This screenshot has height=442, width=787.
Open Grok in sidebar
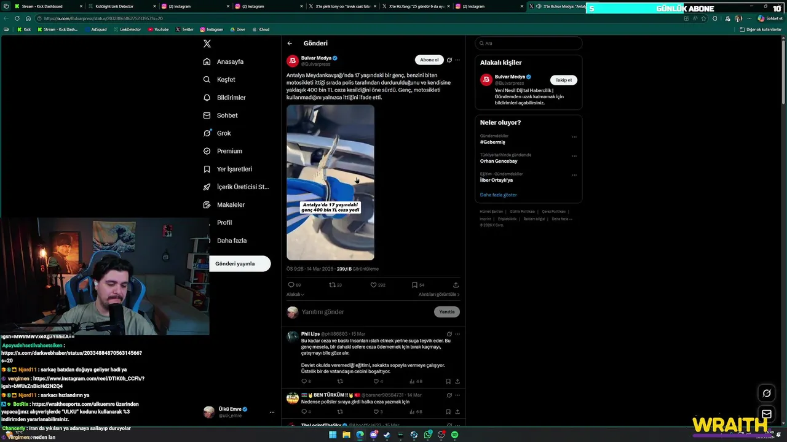[x=217, y=133]
